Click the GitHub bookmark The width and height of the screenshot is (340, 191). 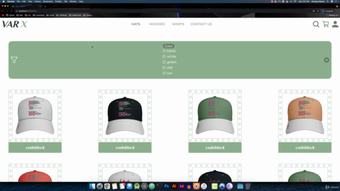(x=10, y=15)
